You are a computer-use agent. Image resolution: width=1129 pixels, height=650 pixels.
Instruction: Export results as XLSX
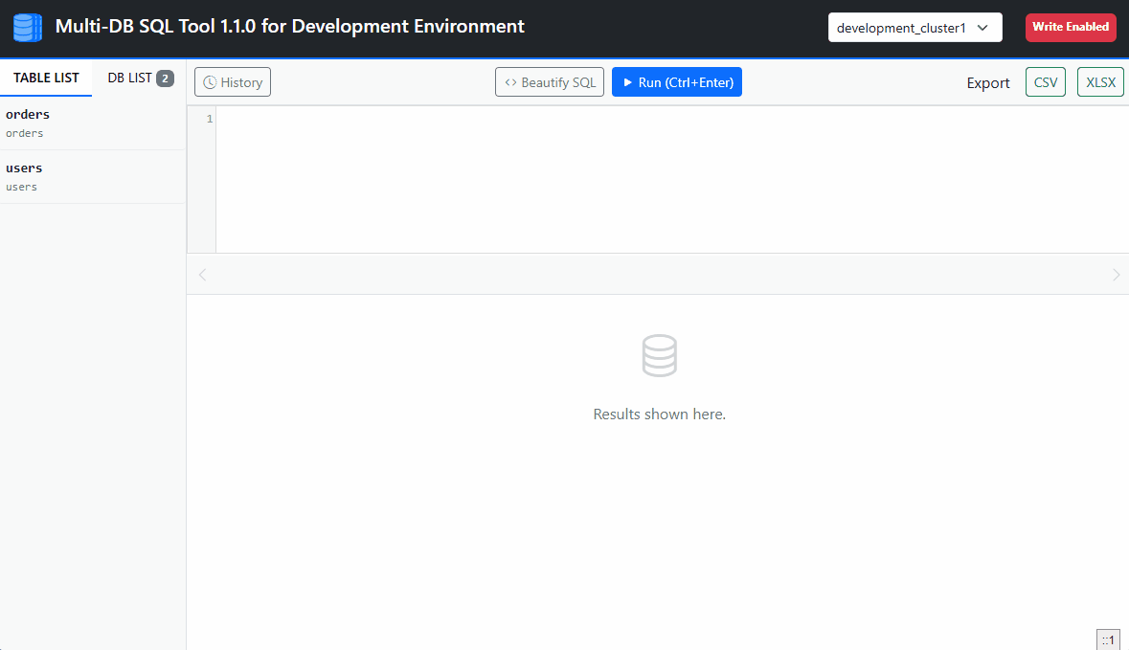(1099, 81)
